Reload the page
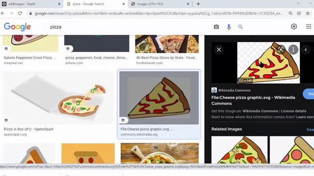 pyautogui.click(x=20, y=13)
